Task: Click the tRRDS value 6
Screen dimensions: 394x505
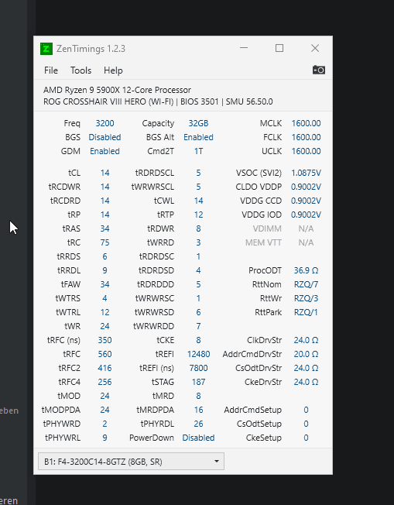Action: click(x=104, y=256)
